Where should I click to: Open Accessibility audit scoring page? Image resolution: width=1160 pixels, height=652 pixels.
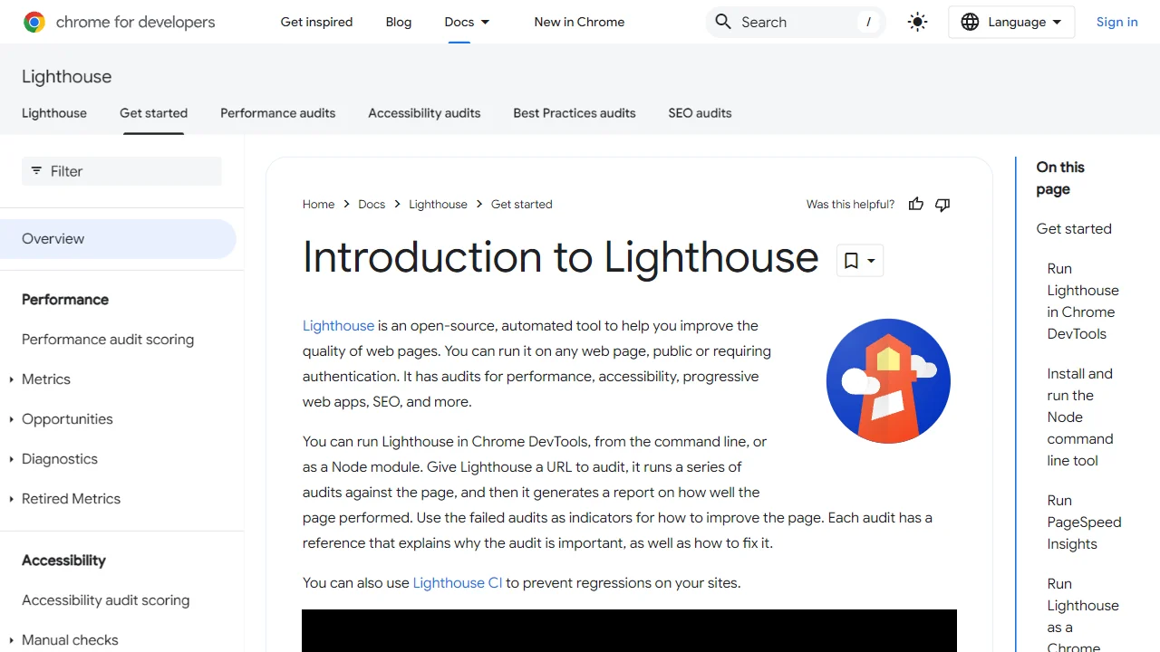tap(106, 600)
